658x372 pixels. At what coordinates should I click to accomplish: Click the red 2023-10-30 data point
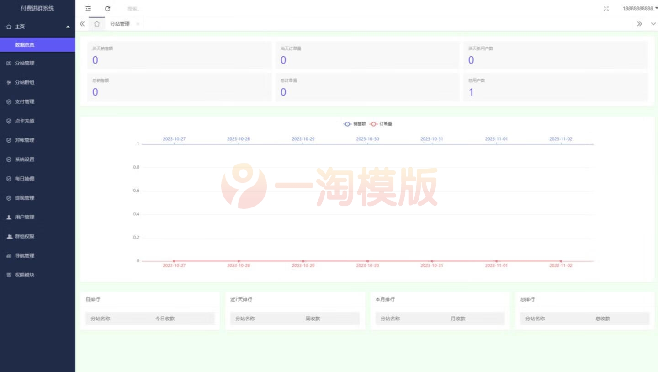pyautogui.click(x=367, y=261)
